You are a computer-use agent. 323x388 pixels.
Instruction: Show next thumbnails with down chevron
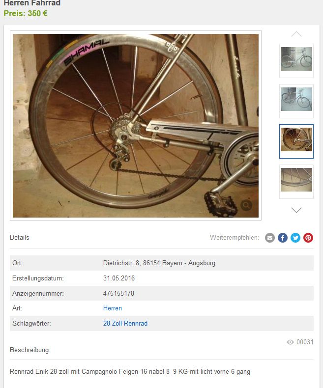[x=296, y=210]
